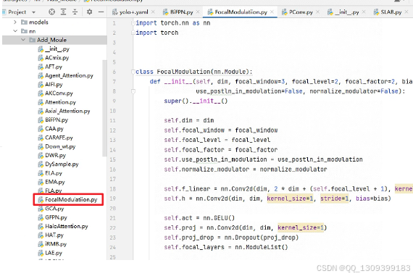Hide the Project panel with minus icon
This screenshot has height=276, width=413.
(x=101, y=12)
